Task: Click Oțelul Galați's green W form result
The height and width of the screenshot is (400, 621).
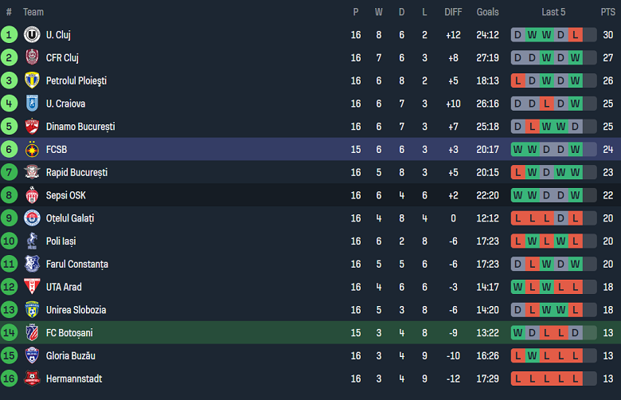Action: [575, 218]
